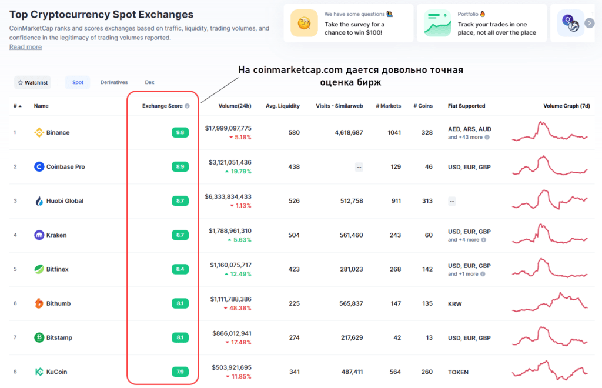
Task: Expand Binance's '+43 more' fiat list
Action: [x=469, y=137]
